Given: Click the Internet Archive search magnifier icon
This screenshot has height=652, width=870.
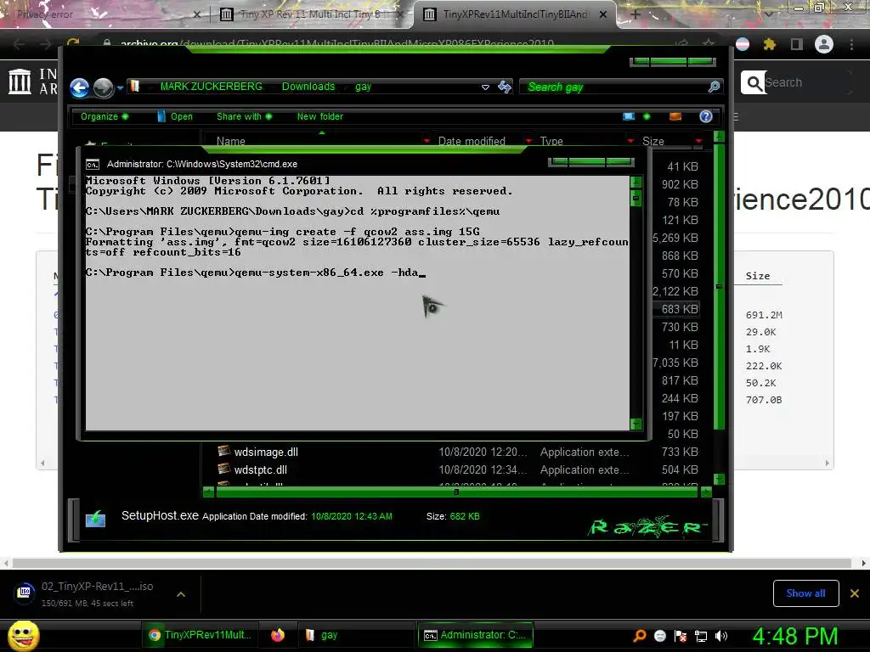Looking at the screenshot, I should pos(754,82).
